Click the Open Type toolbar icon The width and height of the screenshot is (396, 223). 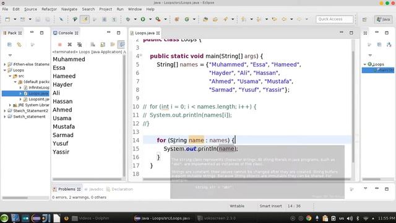pyautogui.click(x=205, y=19)
